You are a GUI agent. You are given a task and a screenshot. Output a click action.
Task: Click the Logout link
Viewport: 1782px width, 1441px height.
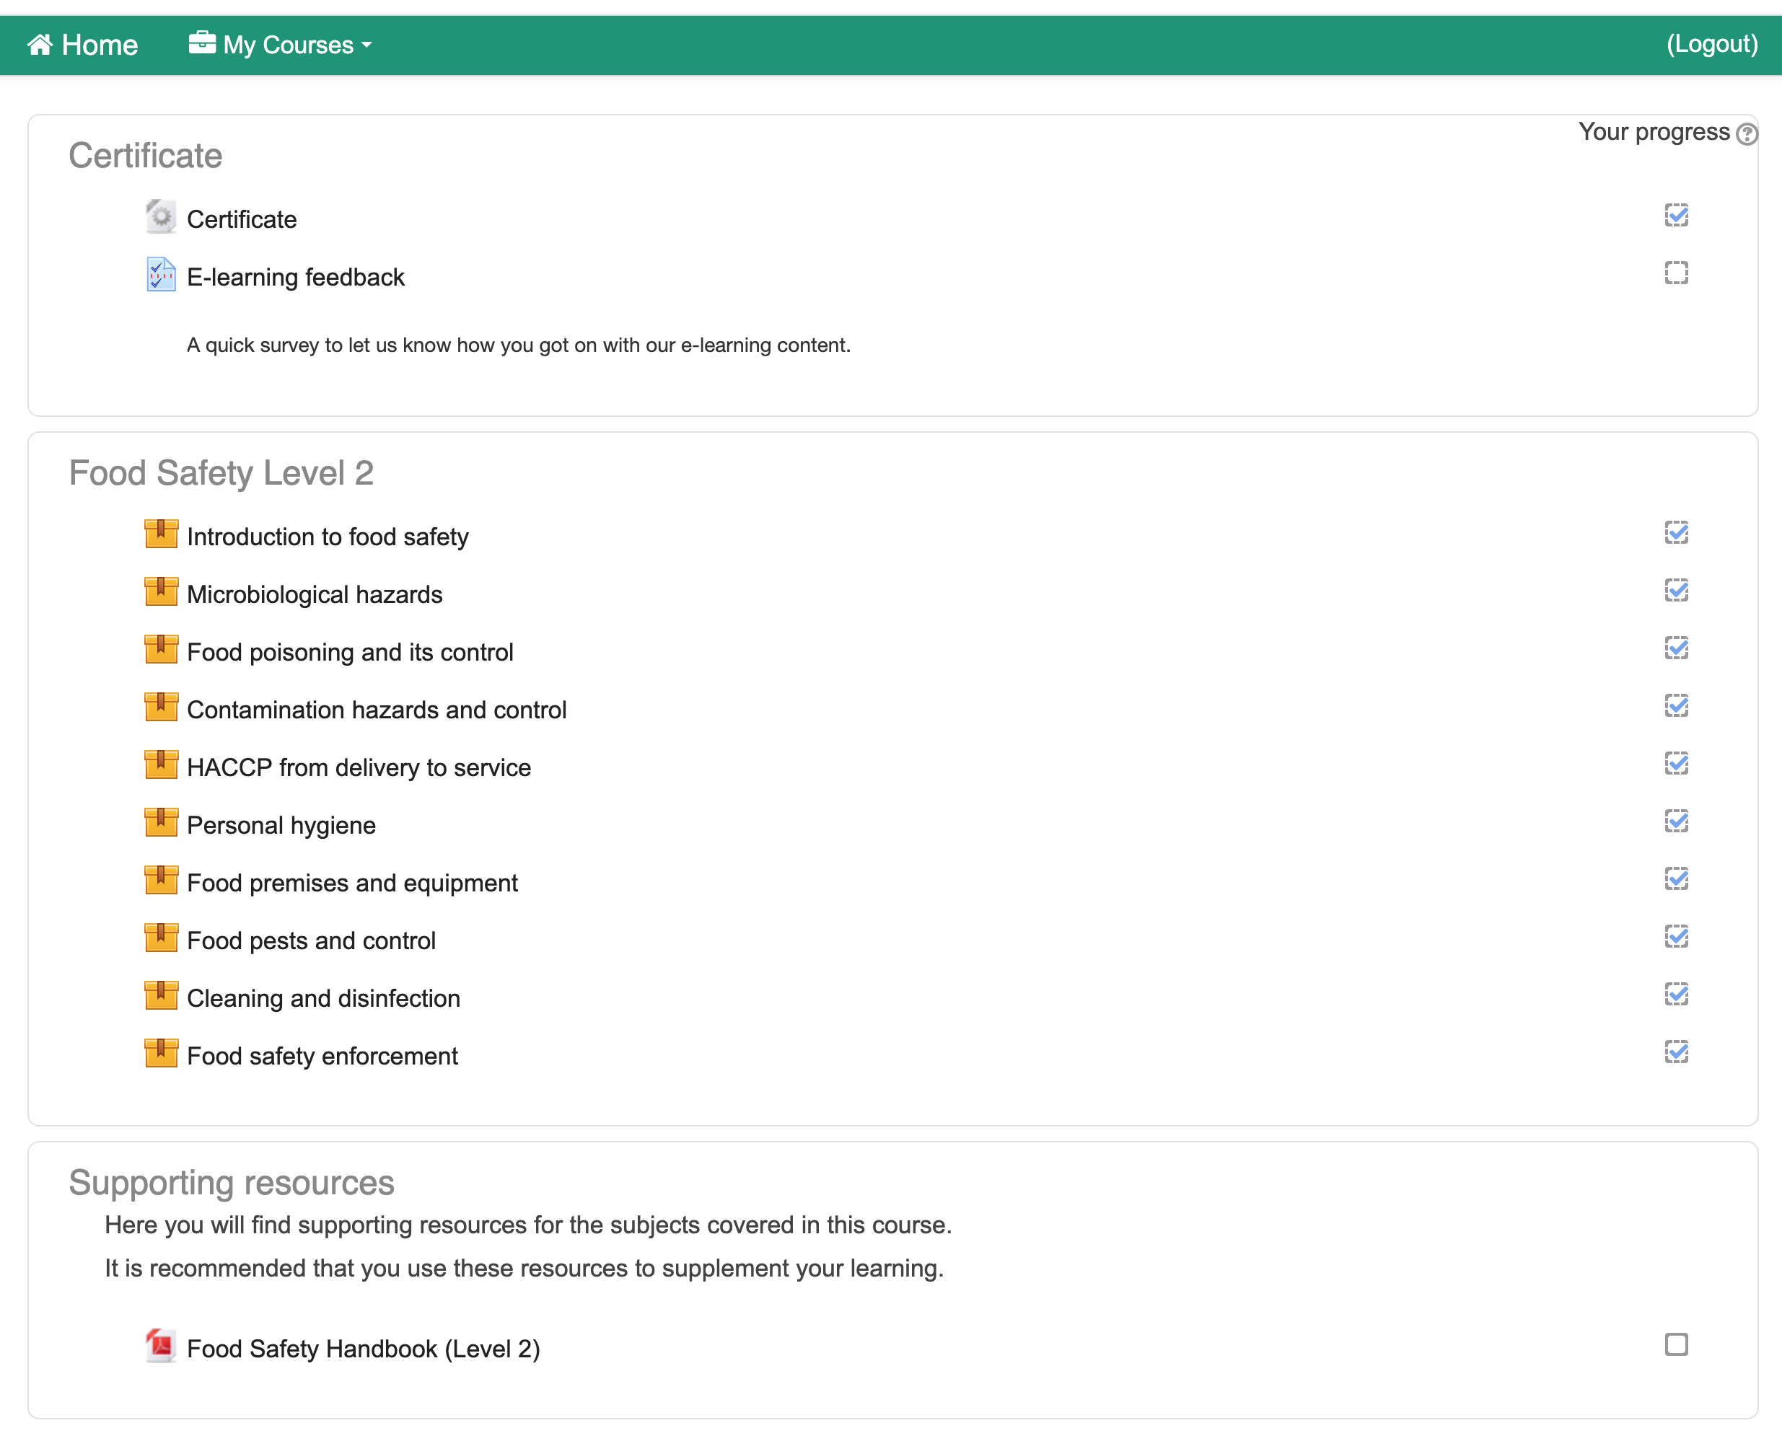[1711, 43]
